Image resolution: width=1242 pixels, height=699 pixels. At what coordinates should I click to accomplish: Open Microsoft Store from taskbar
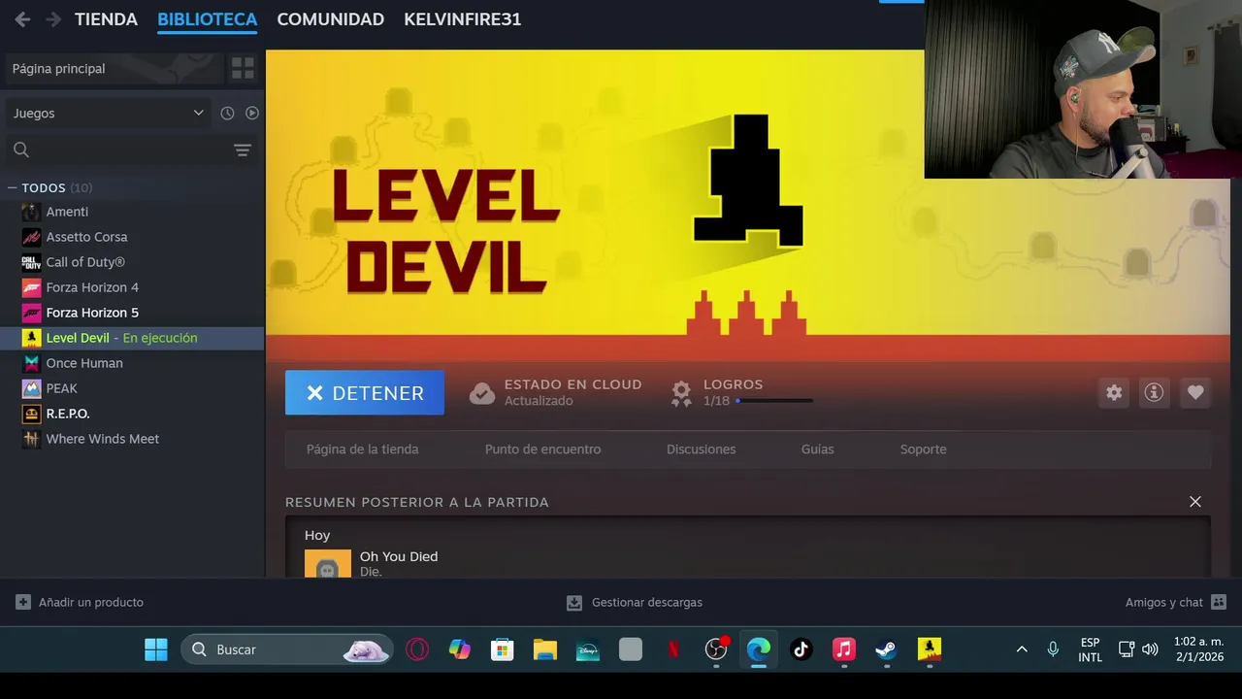502,649
